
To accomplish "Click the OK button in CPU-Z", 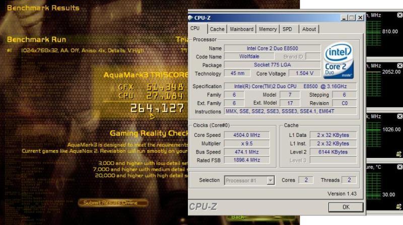I will point(346,207).
